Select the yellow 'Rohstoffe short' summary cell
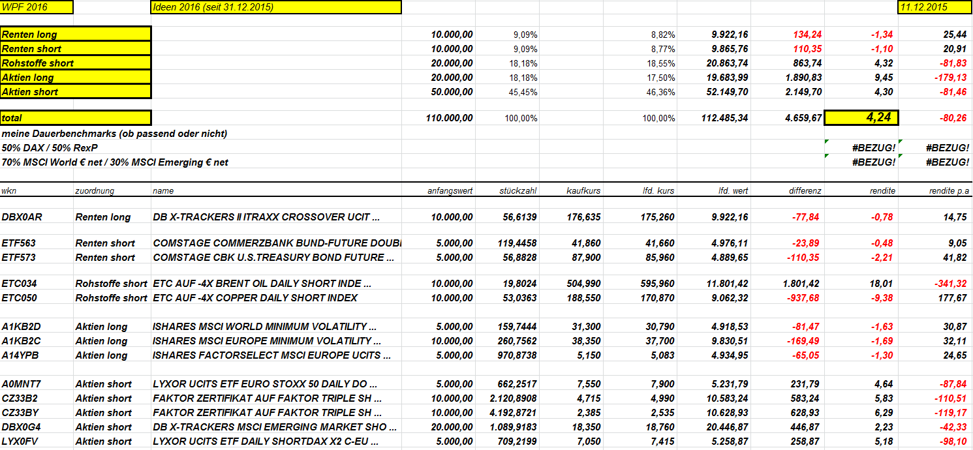This screenshot has height=450, width=973. click(x=76, y=63)
